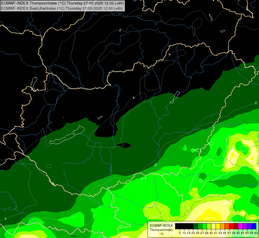Click the bright green 27–29 legend swatch
Screen dimensions: 259x238
(205, 226)
